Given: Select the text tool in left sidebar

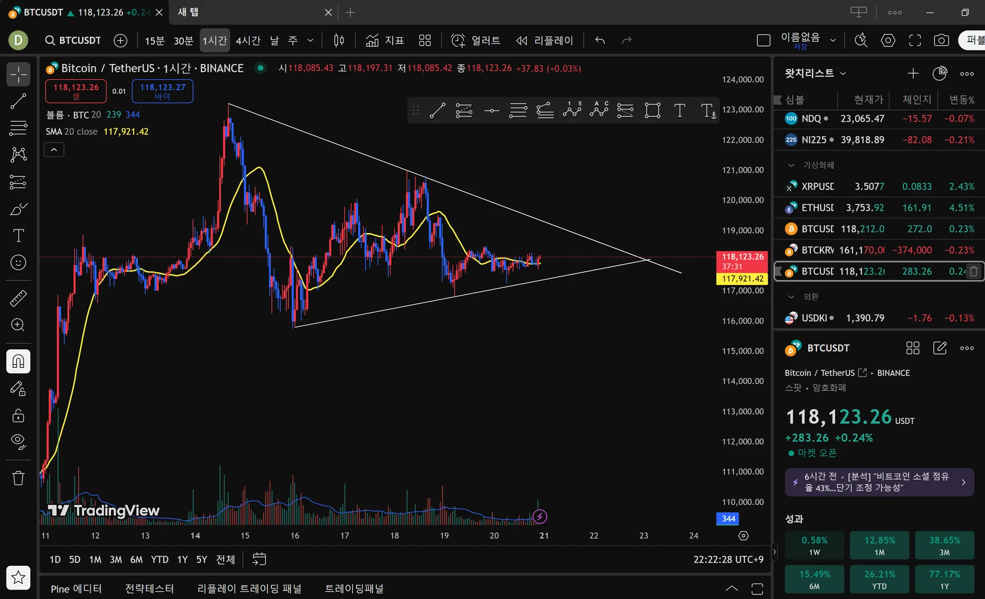Looking at the screenshot, I should 18,236.
